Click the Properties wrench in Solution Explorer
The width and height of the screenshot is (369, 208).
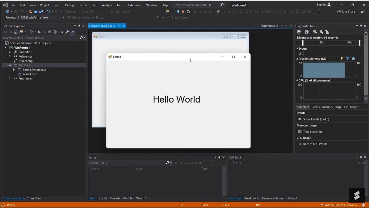click(x=67, y=32)
